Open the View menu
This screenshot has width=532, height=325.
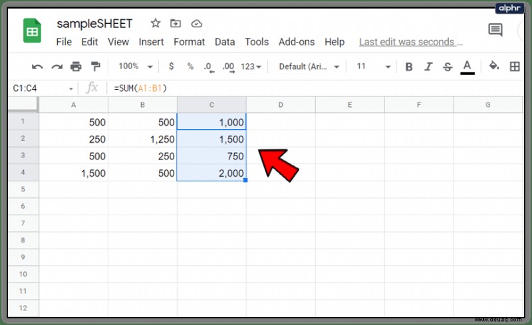(x=118, y=42)
